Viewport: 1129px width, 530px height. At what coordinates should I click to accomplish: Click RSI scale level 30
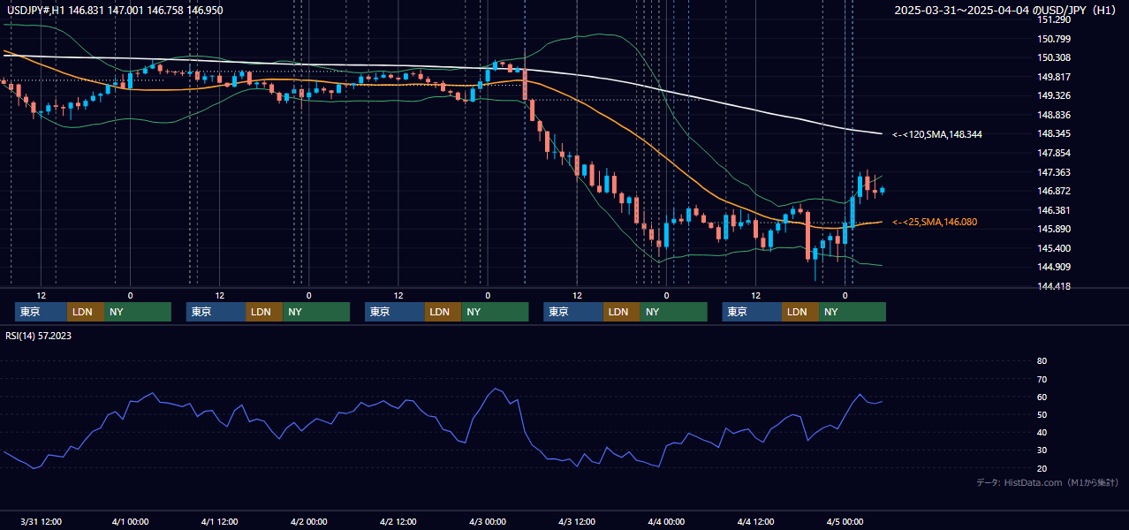tap(1042, 450)
